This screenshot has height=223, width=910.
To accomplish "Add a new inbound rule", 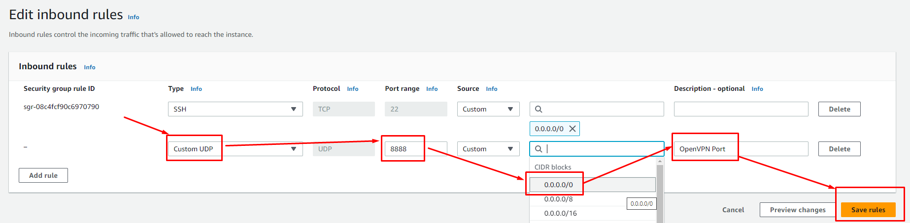I will coord(43,175).
